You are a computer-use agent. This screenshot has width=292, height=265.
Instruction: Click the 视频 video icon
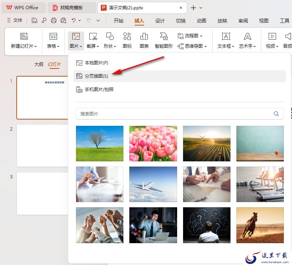pos(272,36)
